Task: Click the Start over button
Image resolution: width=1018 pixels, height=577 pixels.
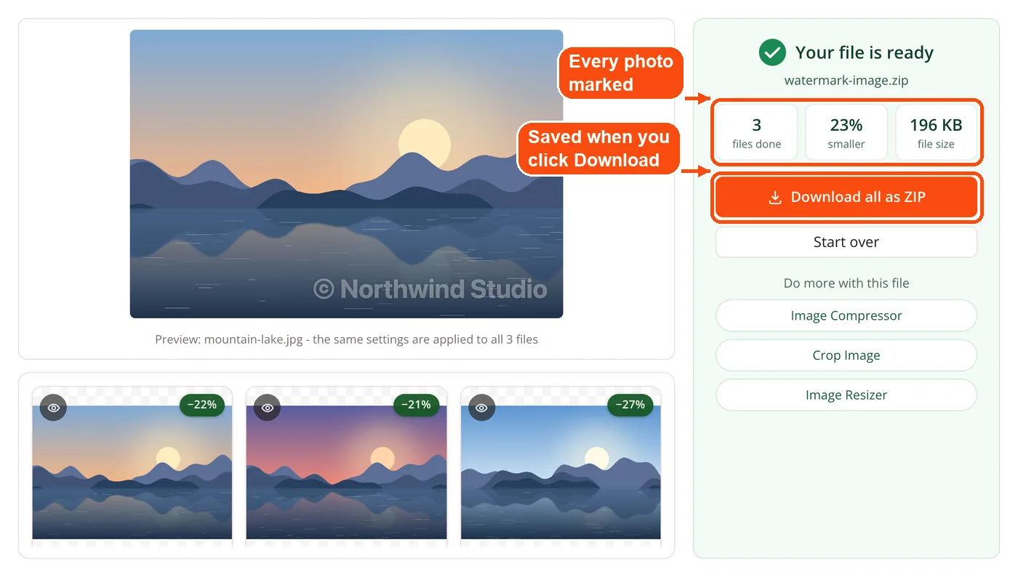Action: (x=846, y=242)
